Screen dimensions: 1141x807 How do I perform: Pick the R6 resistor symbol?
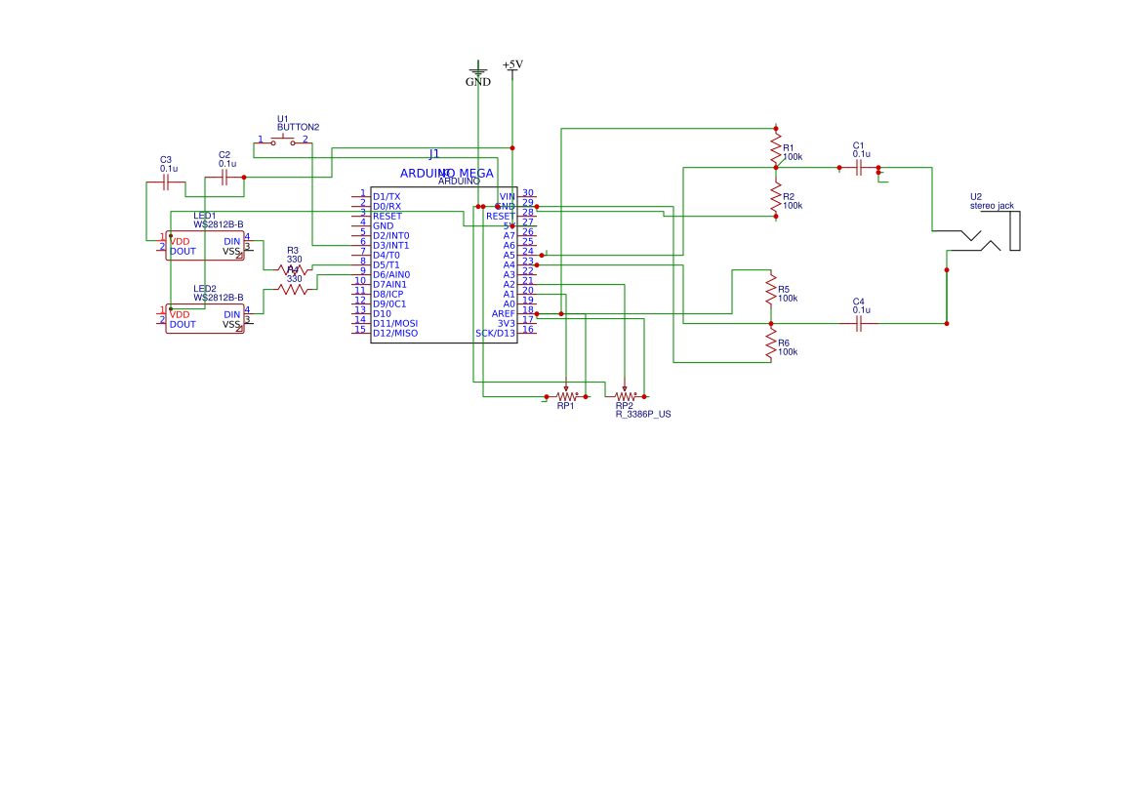pyautogui.click(x=771, y=343)
